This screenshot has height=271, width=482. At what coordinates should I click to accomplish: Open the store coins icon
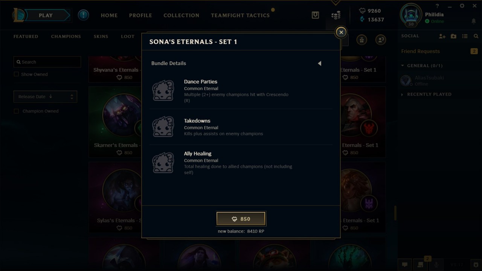[336, 15]
